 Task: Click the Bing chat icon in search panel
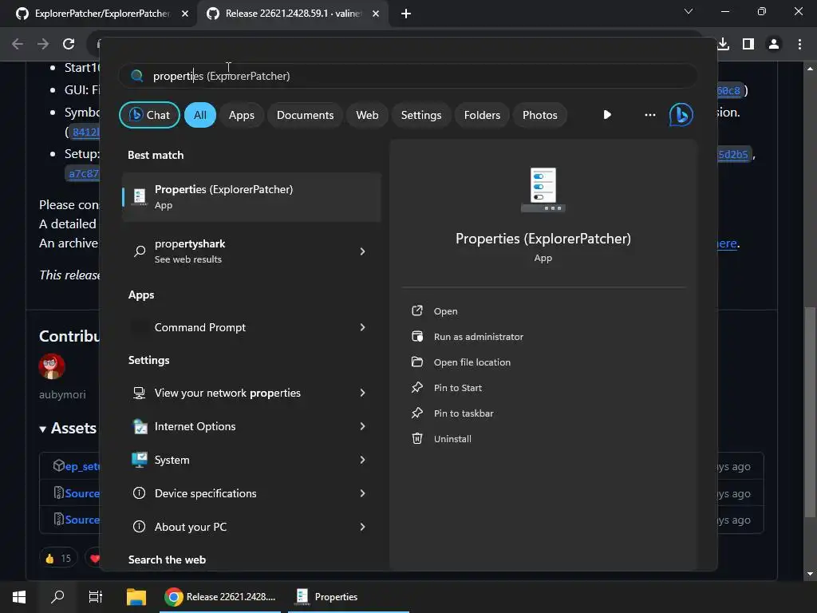681,115
